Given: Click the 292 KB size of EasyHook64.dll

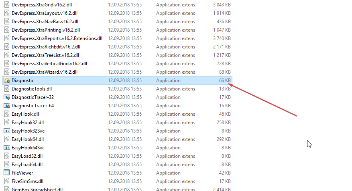Looking at the screenshot, I should [224, 139].
